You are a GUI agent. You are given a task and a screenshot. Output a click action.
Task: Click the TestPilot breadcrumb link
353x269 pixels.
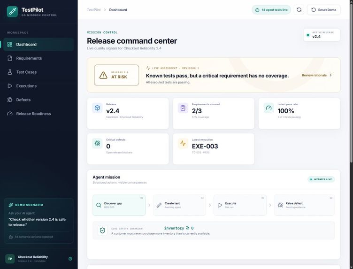[94, 10]
